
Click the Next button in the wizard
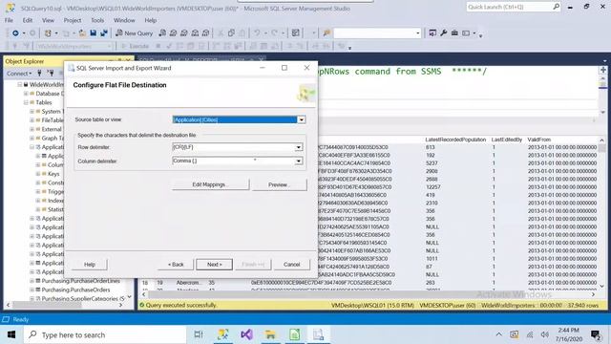click(214, 265)
